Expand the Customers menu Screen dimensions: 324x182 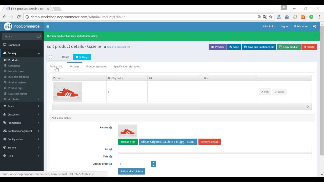click(x=22, y=115)
